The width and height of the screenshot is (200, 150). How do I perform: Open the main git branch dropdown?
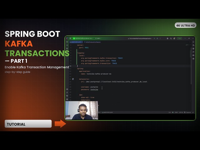(x=98, y=38)
